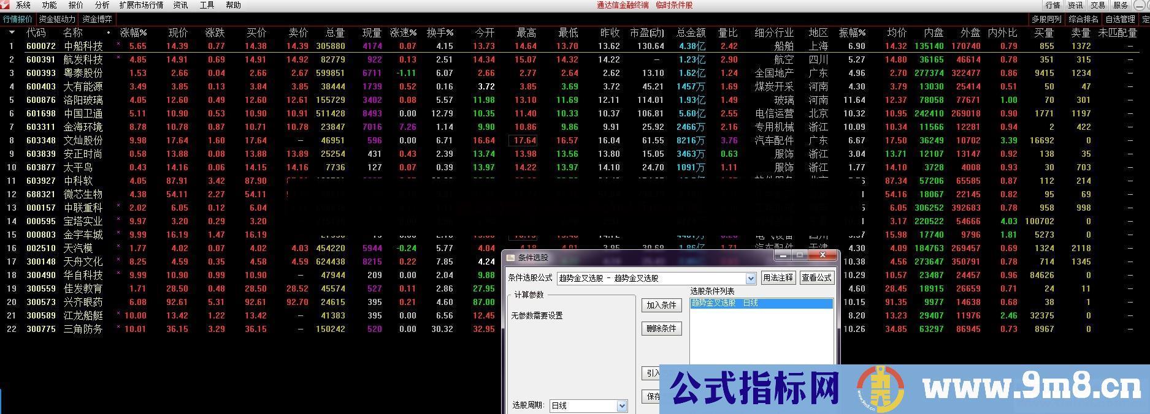Switch to the 资金驱动力 tab
Screen dimensions: 1150x414
[57, 19]
